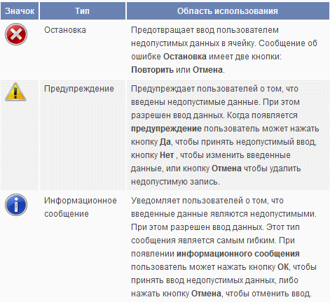Click bold 'Нет' in the warning description
The width and height of the screenshot is (330, 302).
point(167,155)
